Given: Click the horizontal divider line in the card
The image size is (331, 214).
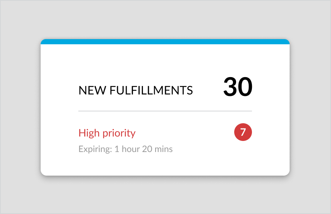Looking at the screenshot, I should coord(165,111).
